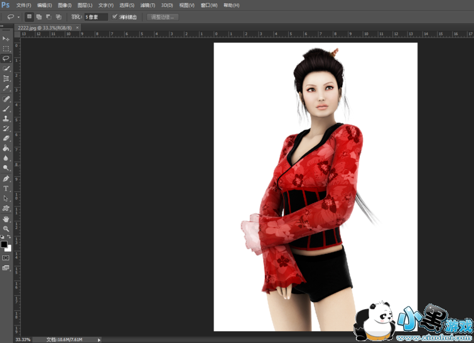Close the 2222.jpg document tab

point(77,28)
